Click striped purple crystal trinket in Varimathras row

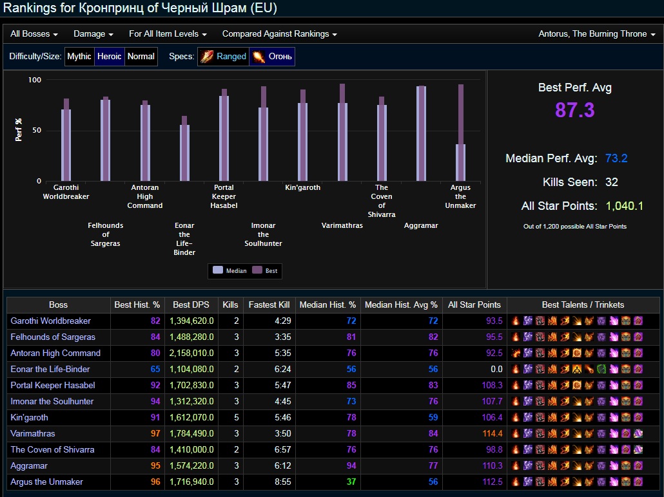pos(638,433)
